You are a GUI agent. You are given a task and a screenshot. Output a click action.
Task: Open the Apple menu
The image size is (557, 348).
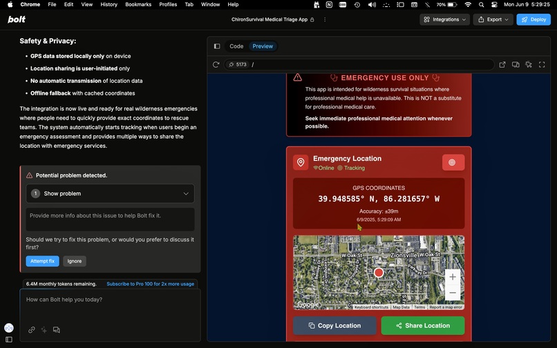pyautogui.click(x=10, y=4)
